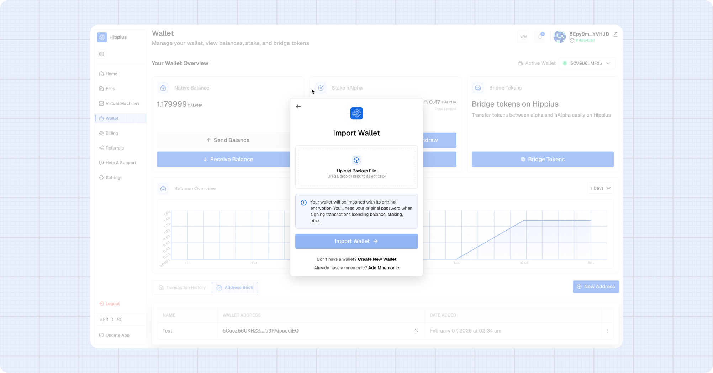The width and height of the screenshot is (713, 373).
Task: Toggle the sidebar collapse icon
Action: [x=102, y=54]
